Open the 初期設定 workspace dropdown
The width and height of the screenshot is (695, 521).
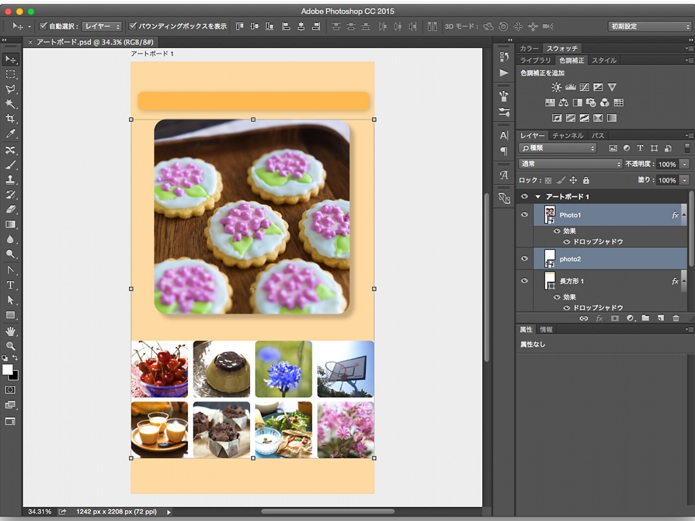pos(649,26)
